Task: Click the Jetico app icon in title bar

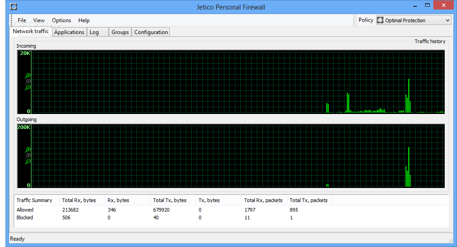Action: pos(13,7)
